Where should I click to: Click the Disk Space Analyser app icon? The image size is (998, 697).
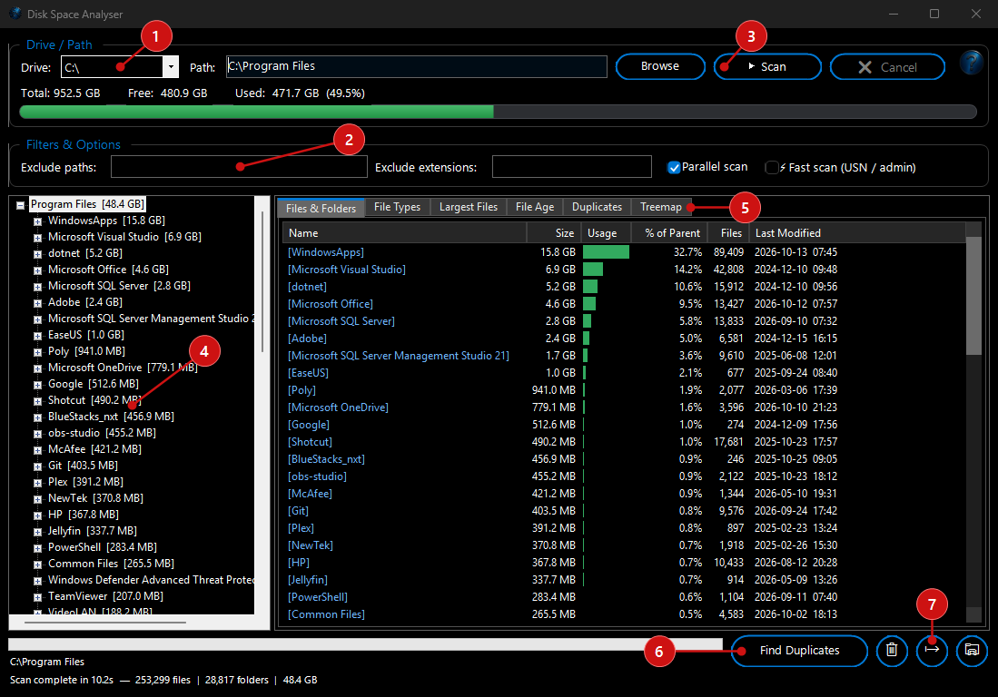click(15, 14)
